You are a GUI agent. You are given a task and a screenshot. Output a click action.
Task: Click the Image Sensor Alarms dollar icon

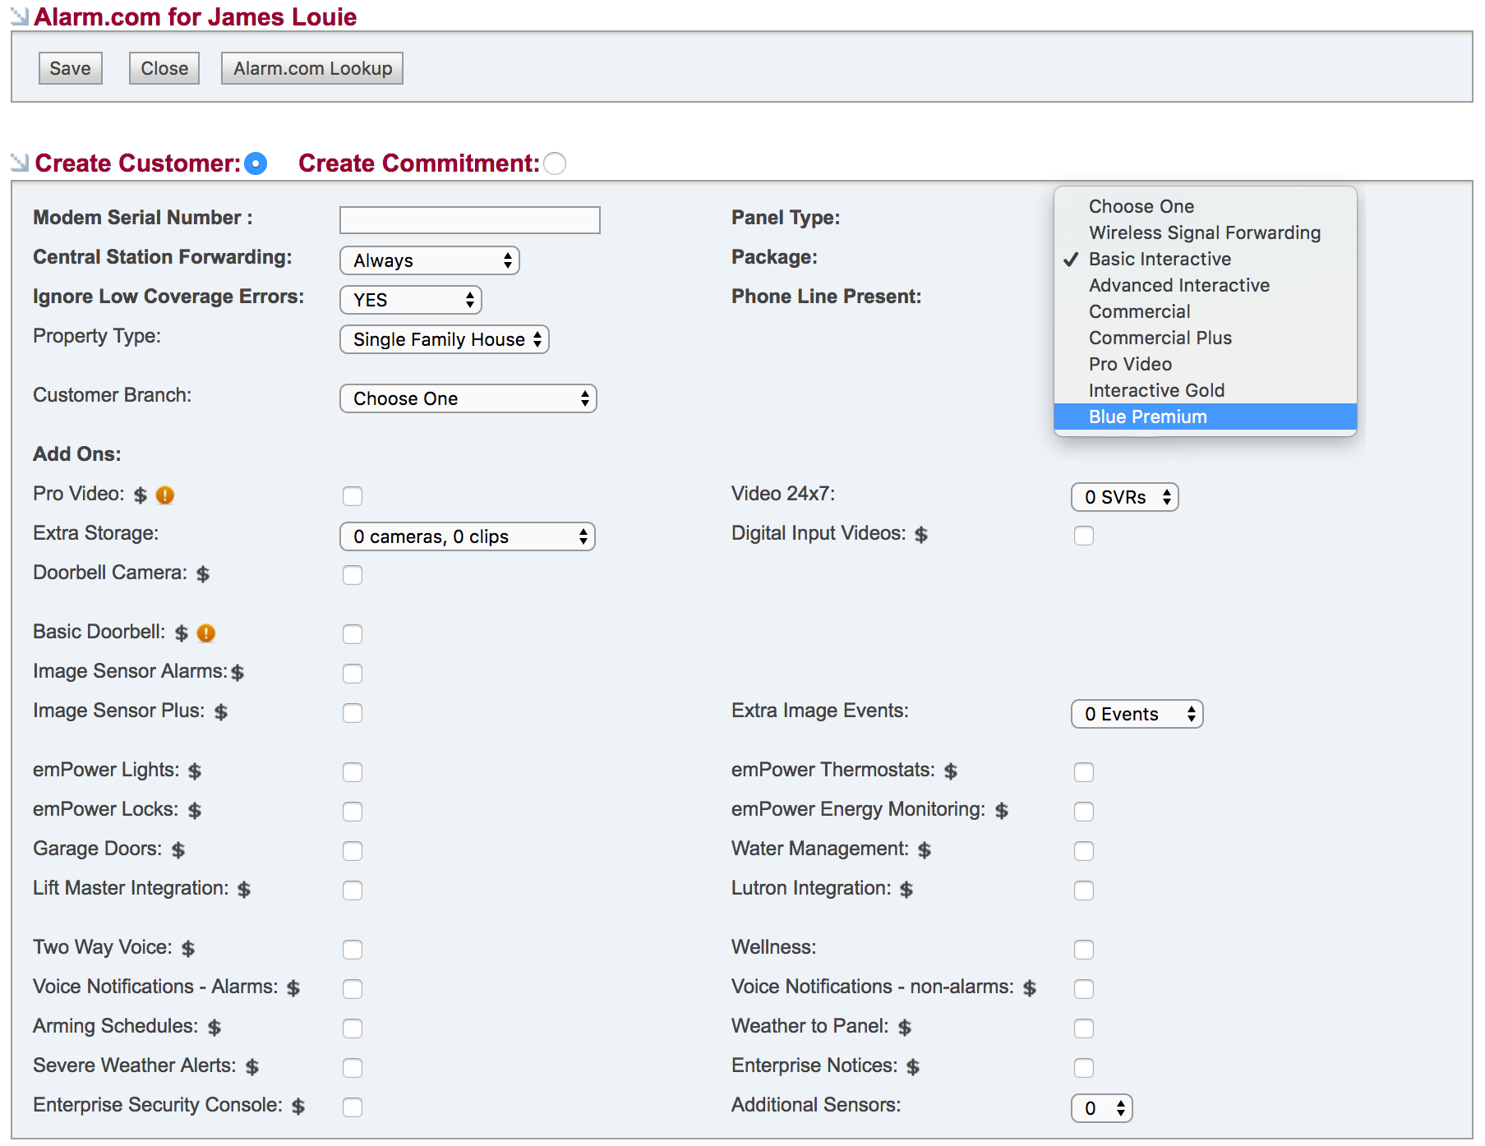(238, 673)
